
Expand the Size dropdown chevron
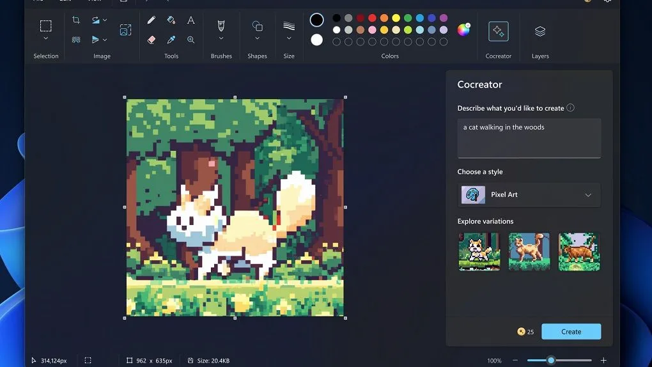tap(289, 38)
